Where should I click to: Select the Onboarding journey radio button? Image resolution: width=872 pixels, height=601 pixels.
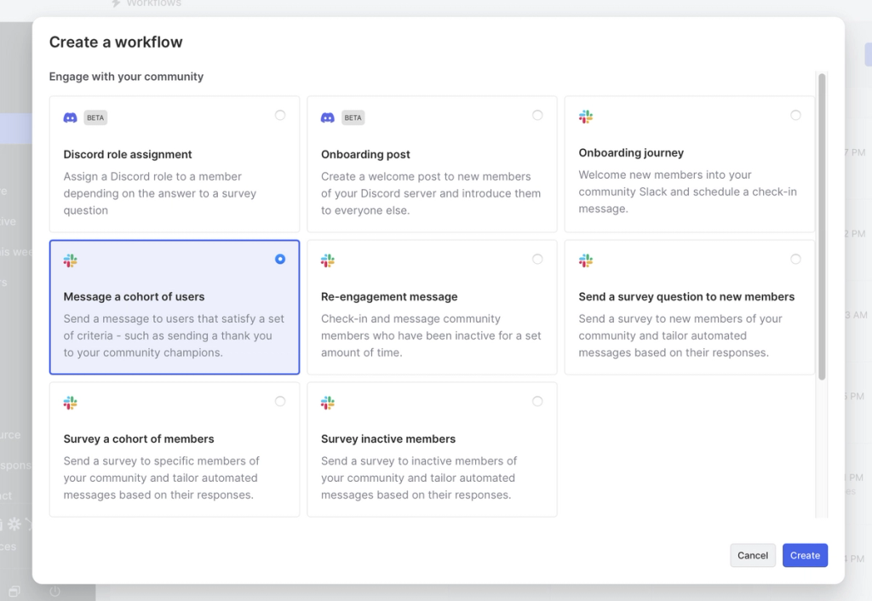pyautogui.click(x=795, y=115)
